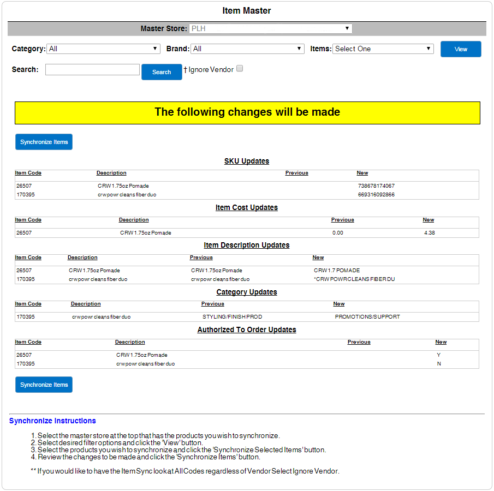Image resolution: width=494 pixels, height=491 pixels.
Task: Click the SKU Updates heading
Action: 247,161
